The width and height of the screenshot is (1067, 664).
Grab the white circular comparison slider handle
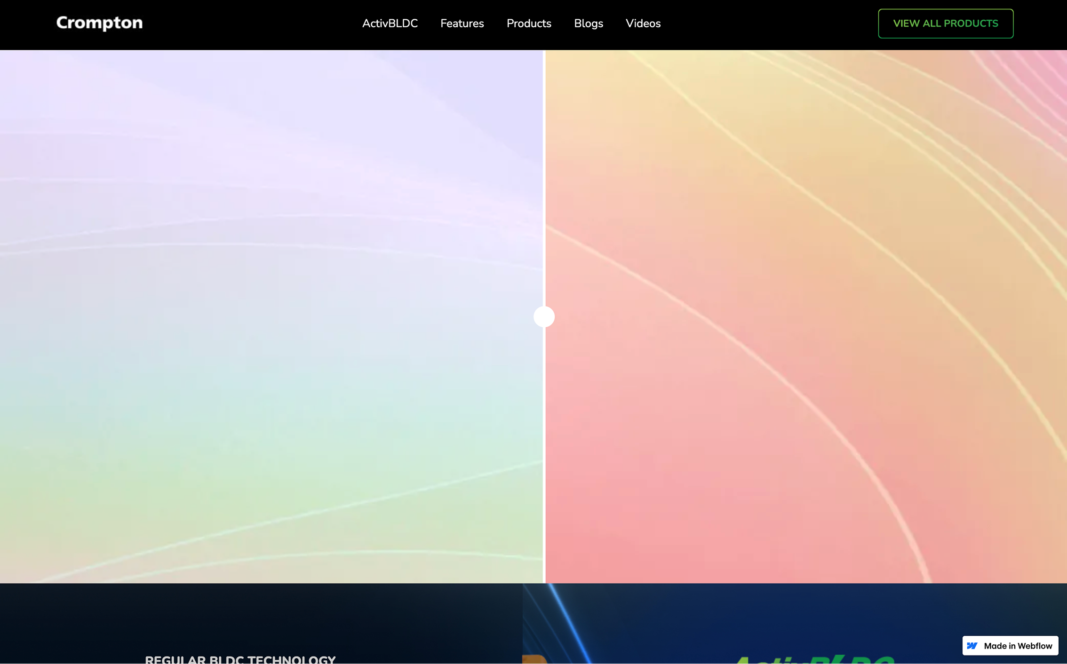pos(544,316)
